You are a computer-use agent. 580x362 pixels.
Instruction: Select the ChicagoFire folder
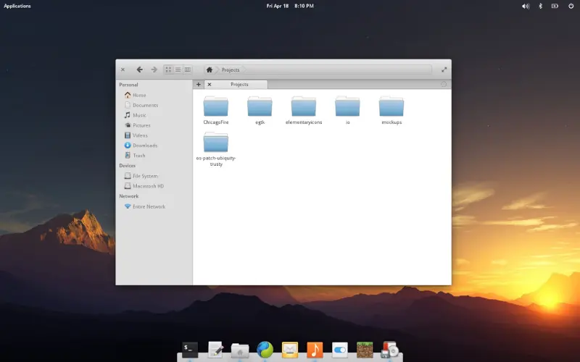pyautogui.click(x=215, y=110)
